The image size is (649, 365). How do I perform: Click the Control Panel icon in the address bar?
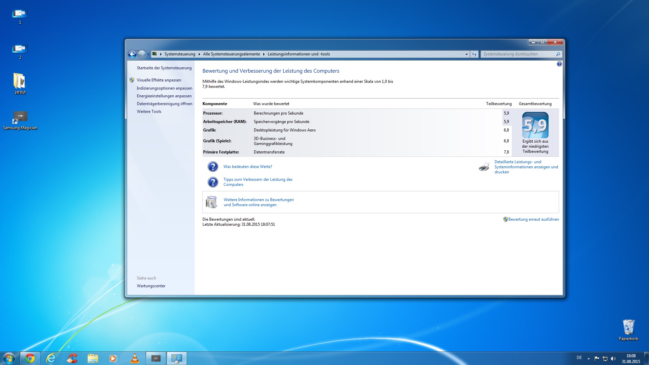pos(154,54)
